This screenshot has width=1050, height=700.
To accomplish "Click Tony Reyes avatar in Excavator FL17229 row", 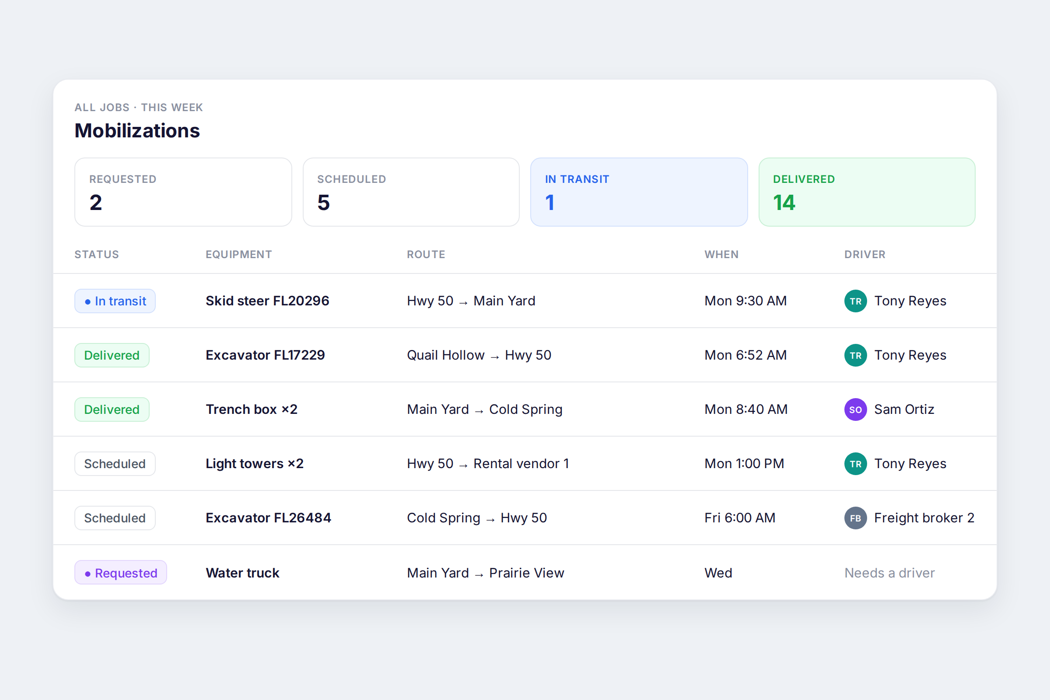I will 855,355.
